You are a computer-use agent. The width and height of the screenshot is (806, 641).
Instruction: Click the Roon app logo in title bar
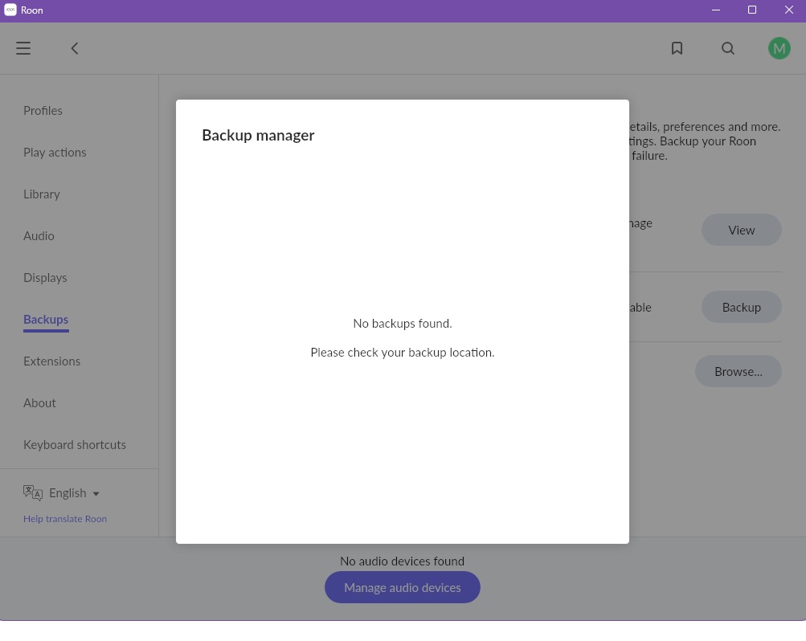[x=10, y=10]
